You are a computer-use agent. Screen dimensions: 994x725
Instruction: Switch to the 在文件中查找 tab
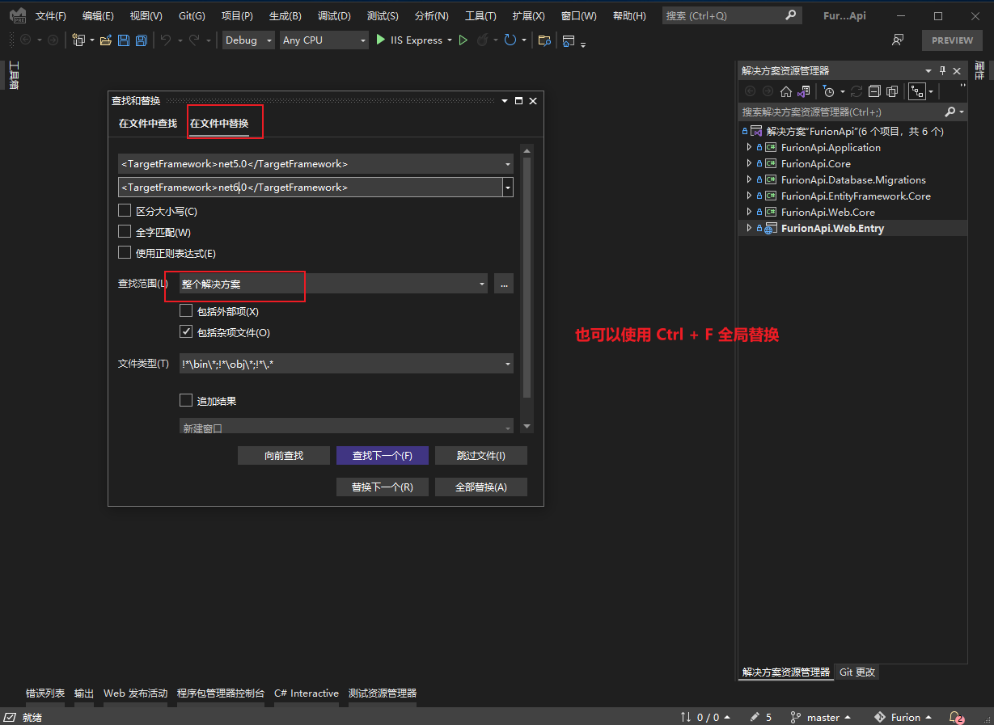click(x=148, y=124)
